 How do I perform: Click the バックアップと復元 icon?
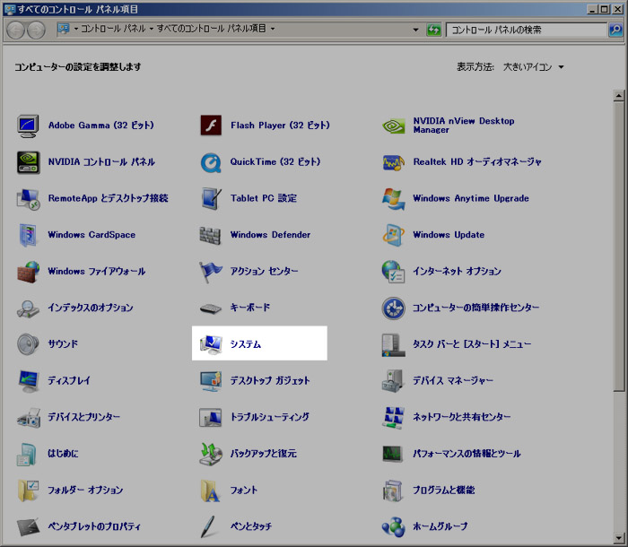click(211, 454)
